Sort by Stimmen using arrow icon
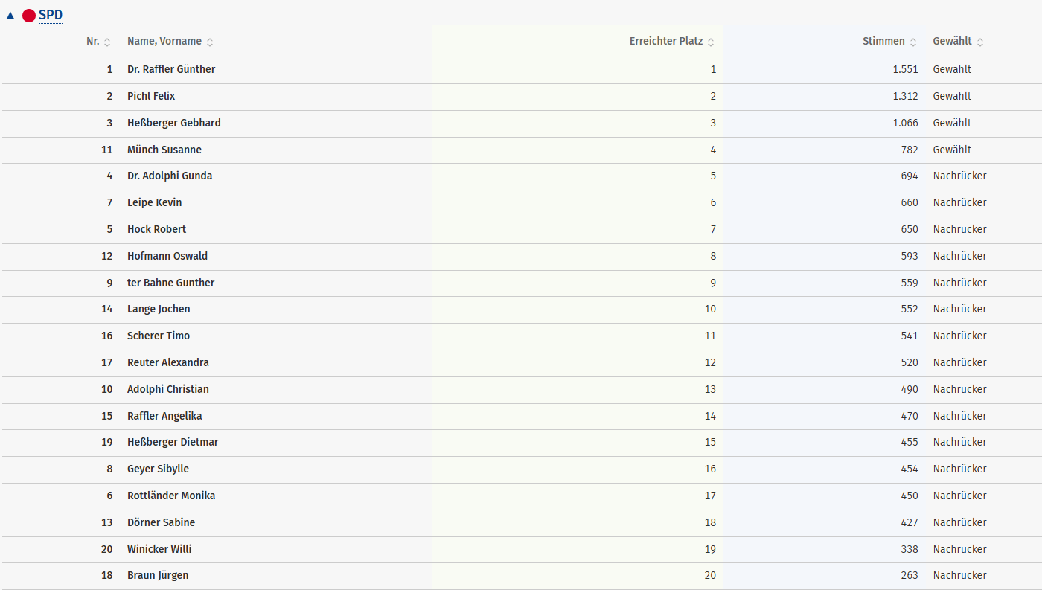1042x590 pixels. click(x=913, y=42)
